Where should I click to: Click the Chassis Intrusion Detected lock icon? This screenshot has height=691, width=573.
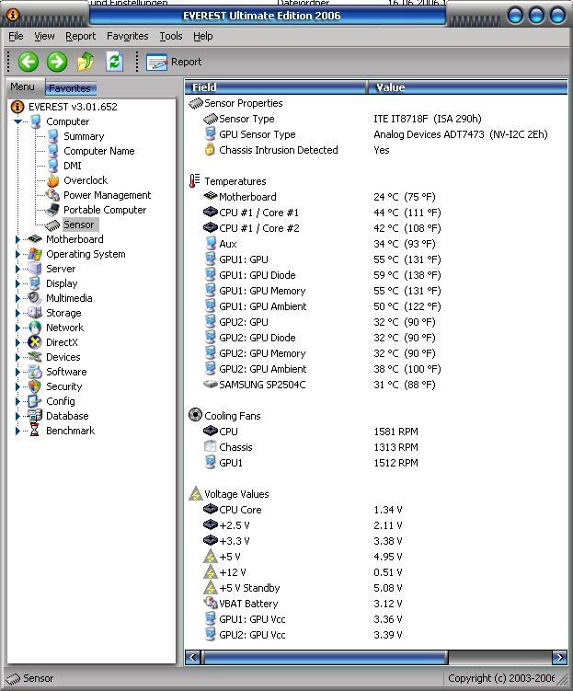tap(210, 149)
